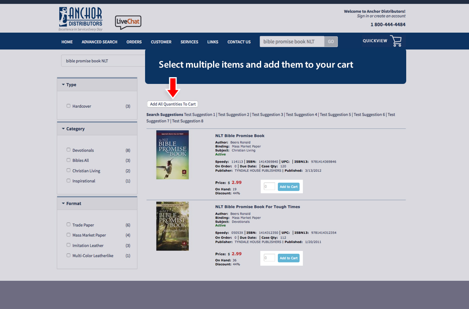
Task: Open NLT Bible Promise Book cover thumbnail
Action: tap(172, 155)
